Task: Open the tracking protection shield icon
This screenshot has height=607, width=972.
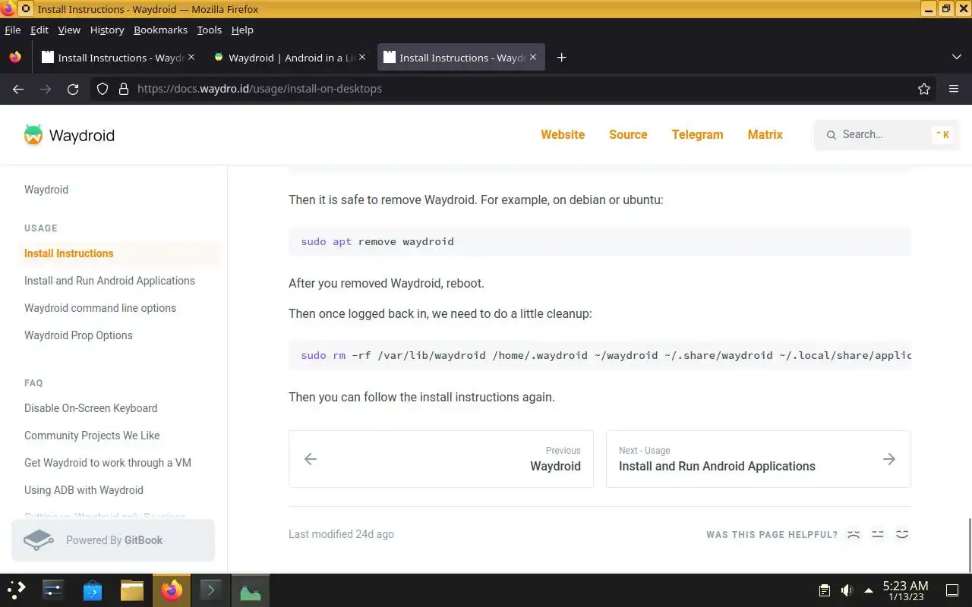Action: [103, 89]
